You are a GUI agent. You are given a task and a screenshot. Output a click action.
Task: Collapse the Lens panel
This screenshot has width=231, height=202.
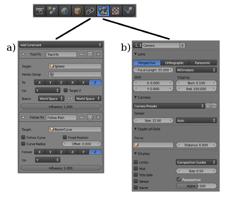pos(135,54)
